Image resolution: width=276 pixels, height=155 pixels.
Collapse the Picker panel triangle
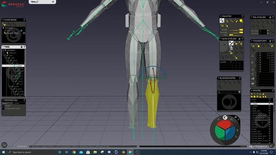pos(251,91)
